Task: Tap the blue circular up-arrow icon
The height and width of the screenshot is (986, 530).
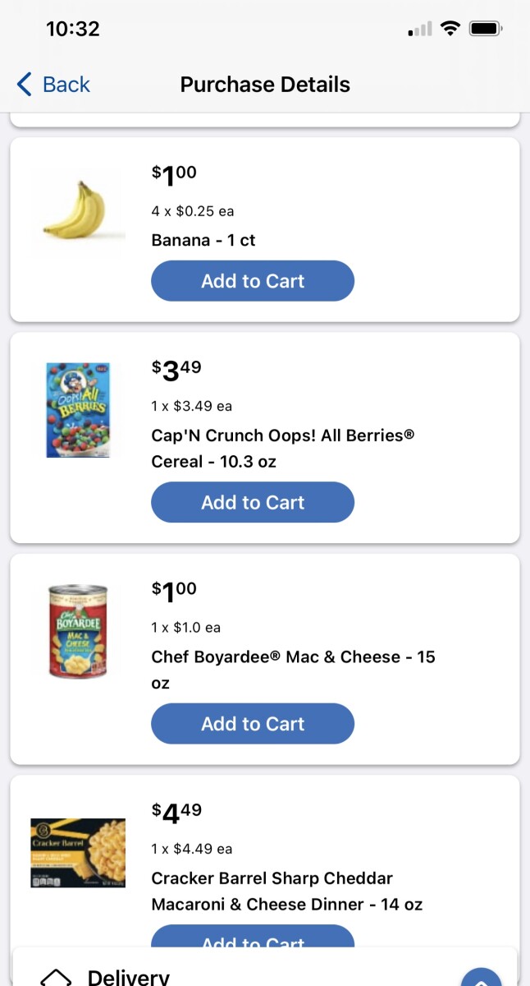Action: click(x=481, y=978)
